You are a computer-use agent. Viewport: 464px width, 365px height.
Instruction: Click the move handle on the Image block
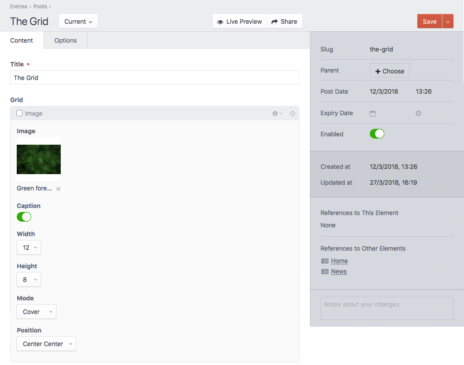(292, 113)
